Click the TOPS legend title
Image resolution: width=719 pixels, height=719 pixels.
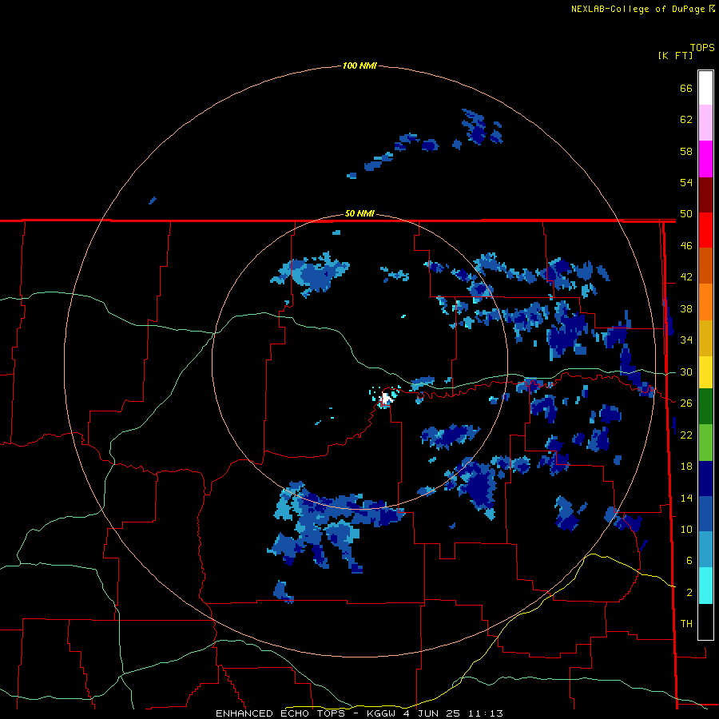[702, 48]
